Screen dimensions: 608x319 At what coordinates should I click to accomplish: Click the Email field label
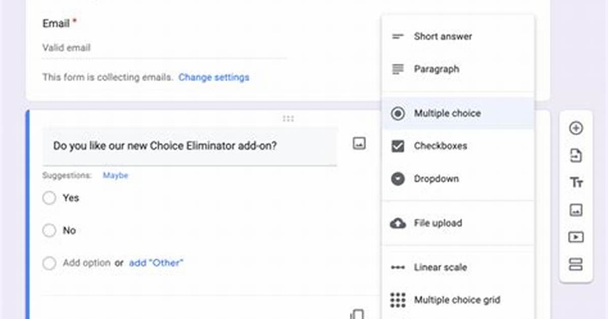pyautogui.click(x=56, y=24)
